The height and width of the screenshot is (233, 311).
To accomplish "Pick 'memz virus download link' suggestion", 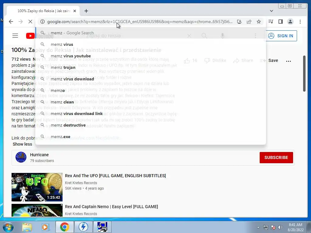I will [151, 113].
